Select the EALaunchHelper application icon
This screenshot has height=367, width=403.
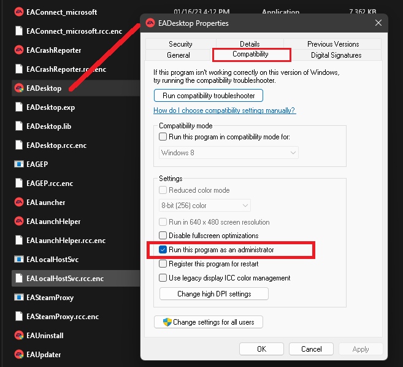pyautogui.click(x=19, y=221)
